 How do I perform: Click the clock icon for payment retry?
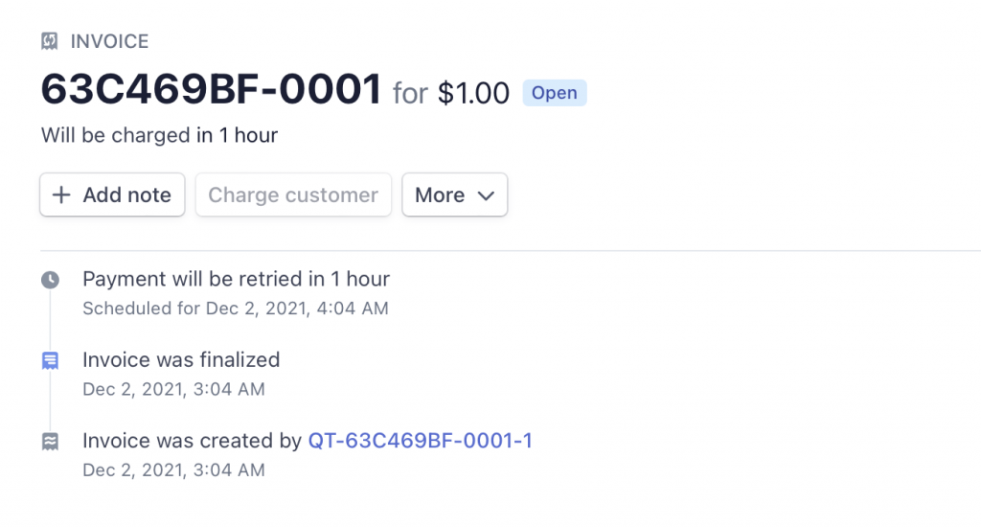tap(50, 280)
